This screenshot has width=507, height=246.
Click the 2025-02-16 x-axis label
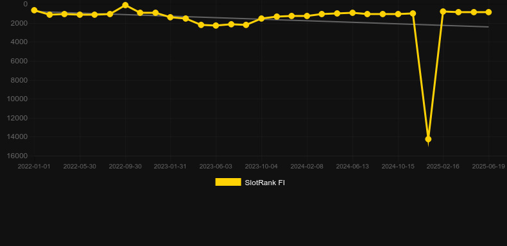[x=443, y=167]
